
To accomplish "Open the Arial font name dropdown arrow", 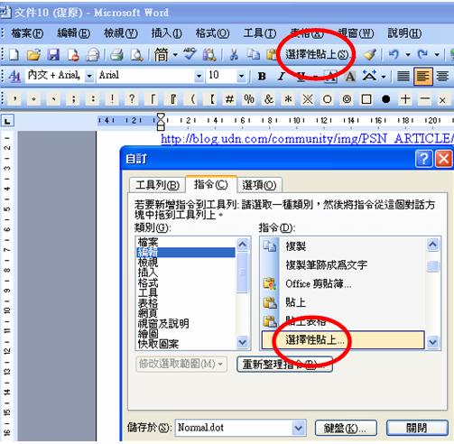I will click(199, 76).
